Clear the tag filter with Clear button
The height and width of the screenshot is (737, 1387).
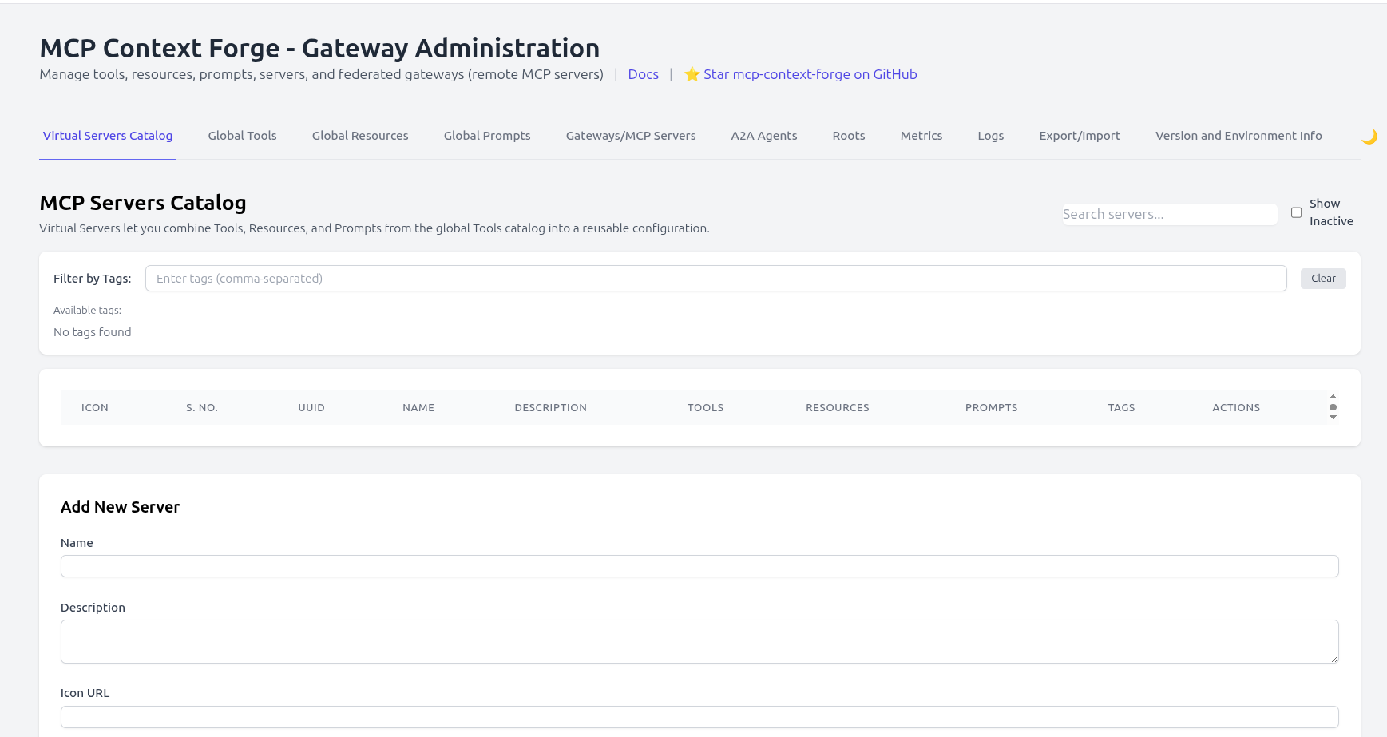point(1323,279)
